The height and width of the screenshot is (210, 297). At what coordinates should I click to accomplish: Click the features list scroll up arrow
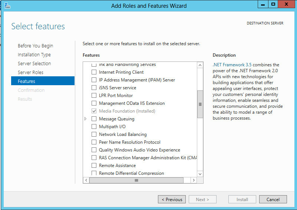(x=200, y=66)
